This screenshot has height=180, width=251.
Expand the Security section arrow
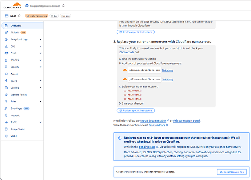point(40,67)
